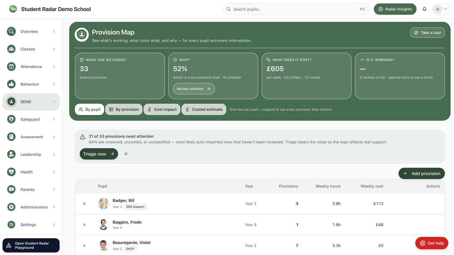Expand Baggins, Frodo pupil row

click(x=84, y=225)
